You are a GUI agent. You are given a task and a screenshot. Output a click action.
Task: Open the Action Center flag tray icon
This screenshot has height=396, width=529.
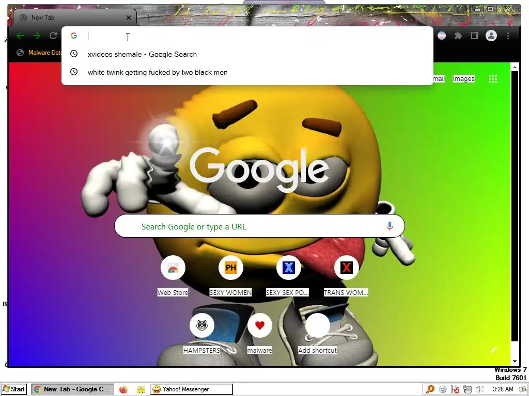455,389
